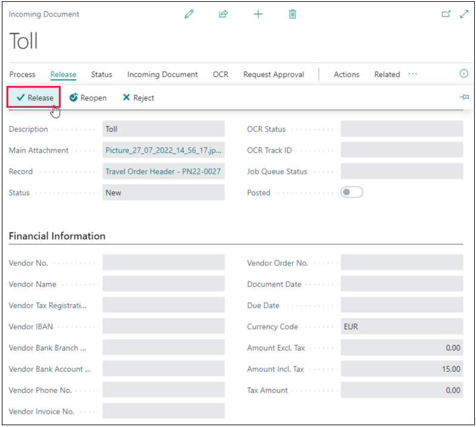The image size is (476, 427).
Task: Click the Tax Amount value field
Action: coord(401,390)
